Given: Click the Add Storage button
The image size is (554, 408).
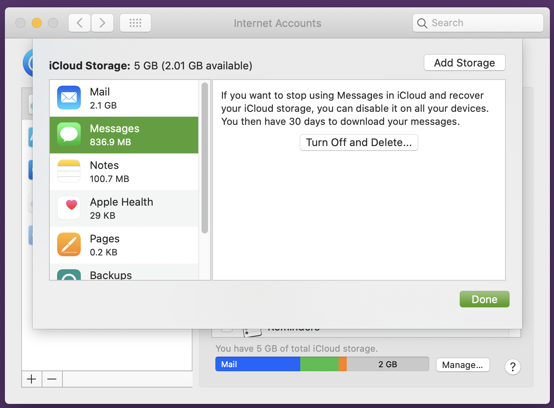Looking at the screenshot, I should (x=465, y=62).
